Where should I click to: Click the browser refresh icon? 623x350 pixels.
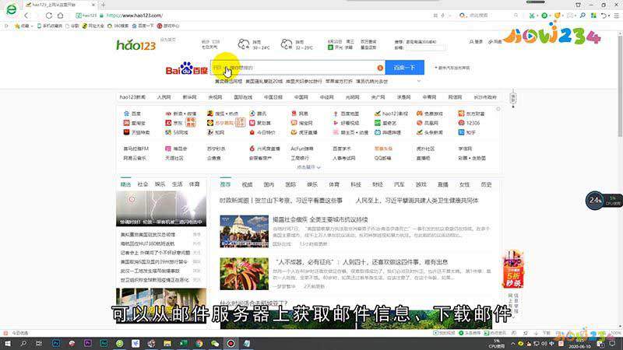pyautogui.click(x=49, y=16)
